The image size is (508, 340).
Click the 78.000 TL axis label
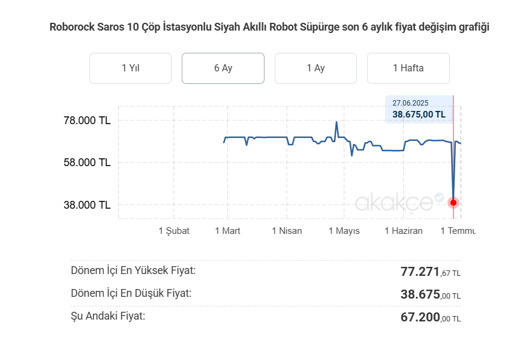[87, 121]
